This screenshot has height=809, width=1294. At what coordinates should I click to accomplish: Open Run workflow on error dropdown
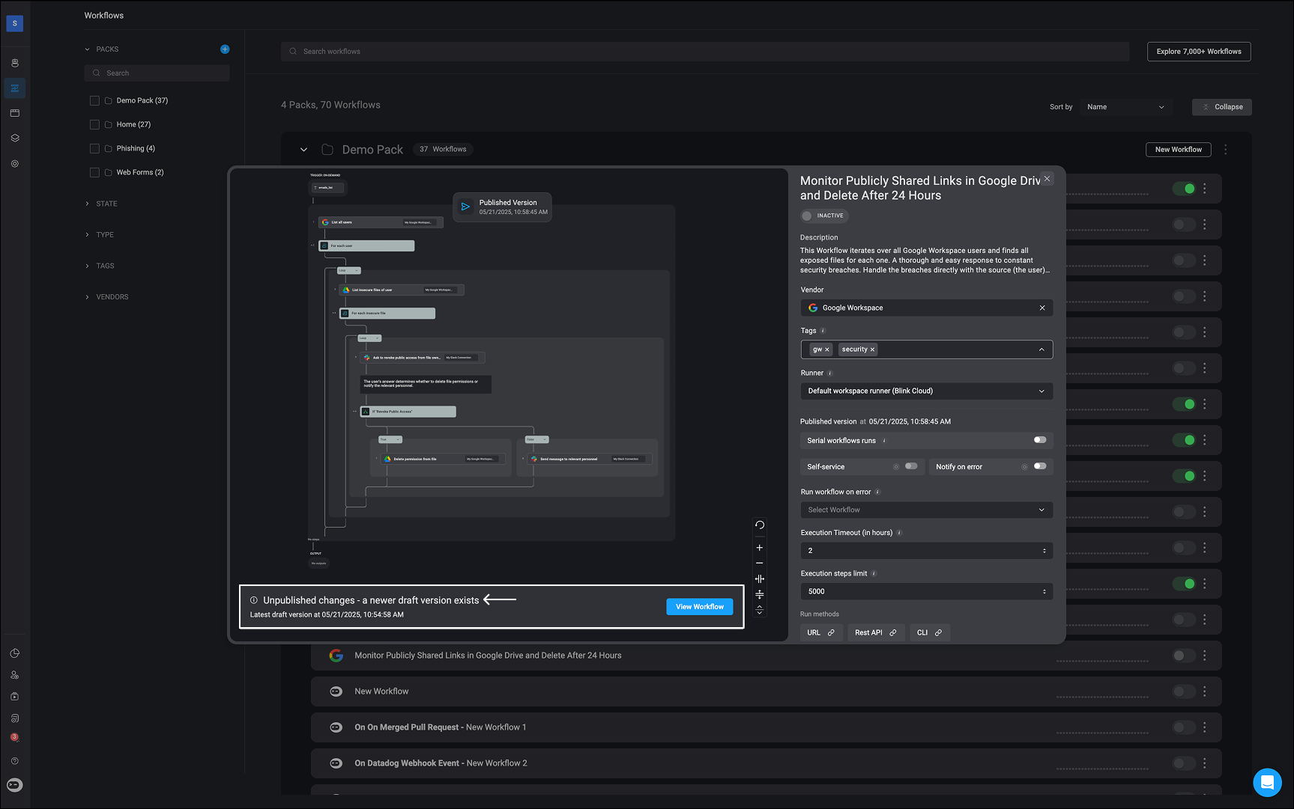(926, 510)
